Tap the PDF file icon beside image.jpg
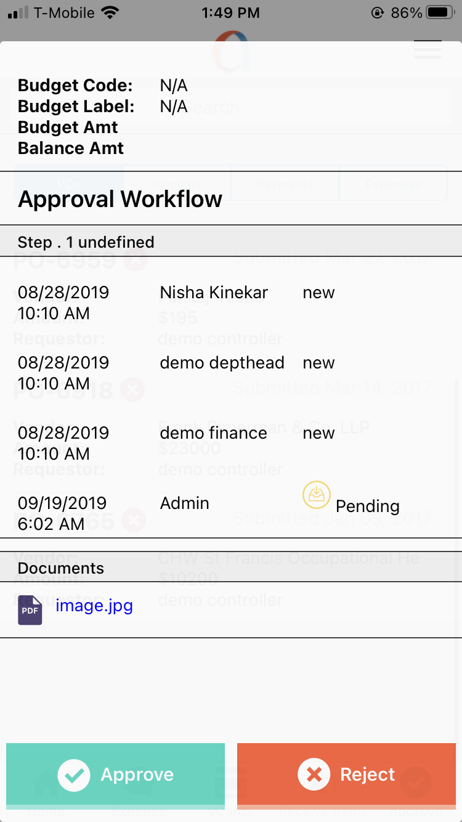Image resolution: width=462 pixels, height=822 pixels. 30,610
